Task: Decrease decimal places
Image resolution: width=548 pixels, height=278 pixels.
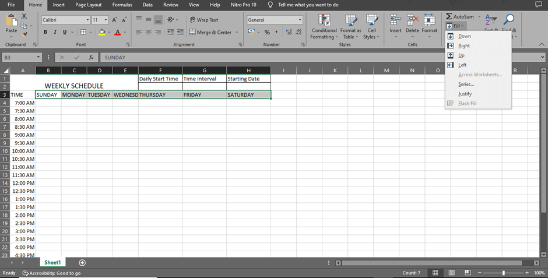Action: coord(298,32)
